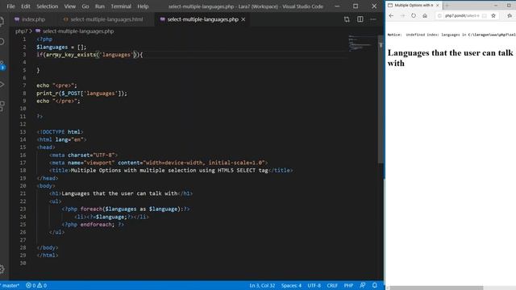This screenshot has width=516, height=290.
Task: Click the compare changes icon in editor toolbar
Action: [347, 19]
